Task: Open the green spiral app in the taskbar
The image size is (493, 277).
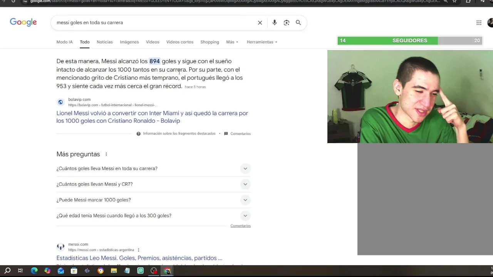Action: (141, 271)
